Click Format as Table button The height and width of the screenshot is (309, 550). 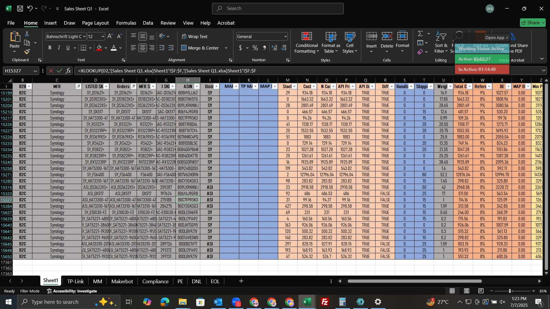click(x=331, y=42)
